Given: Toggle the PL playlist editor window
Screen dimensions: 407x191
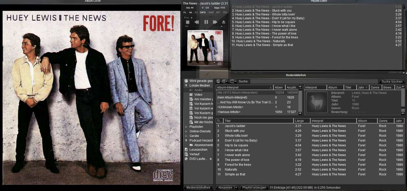Looking at the screenshot, I should 185,13.
